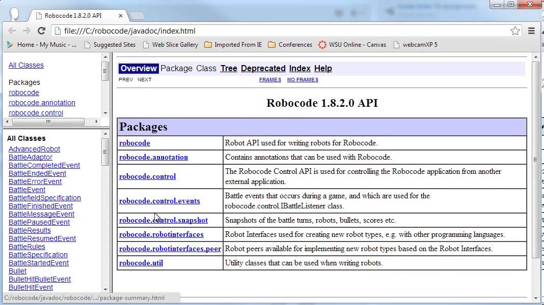
Task: Click main frame vertical scroll down arrow
Action: tap(536, 298)
